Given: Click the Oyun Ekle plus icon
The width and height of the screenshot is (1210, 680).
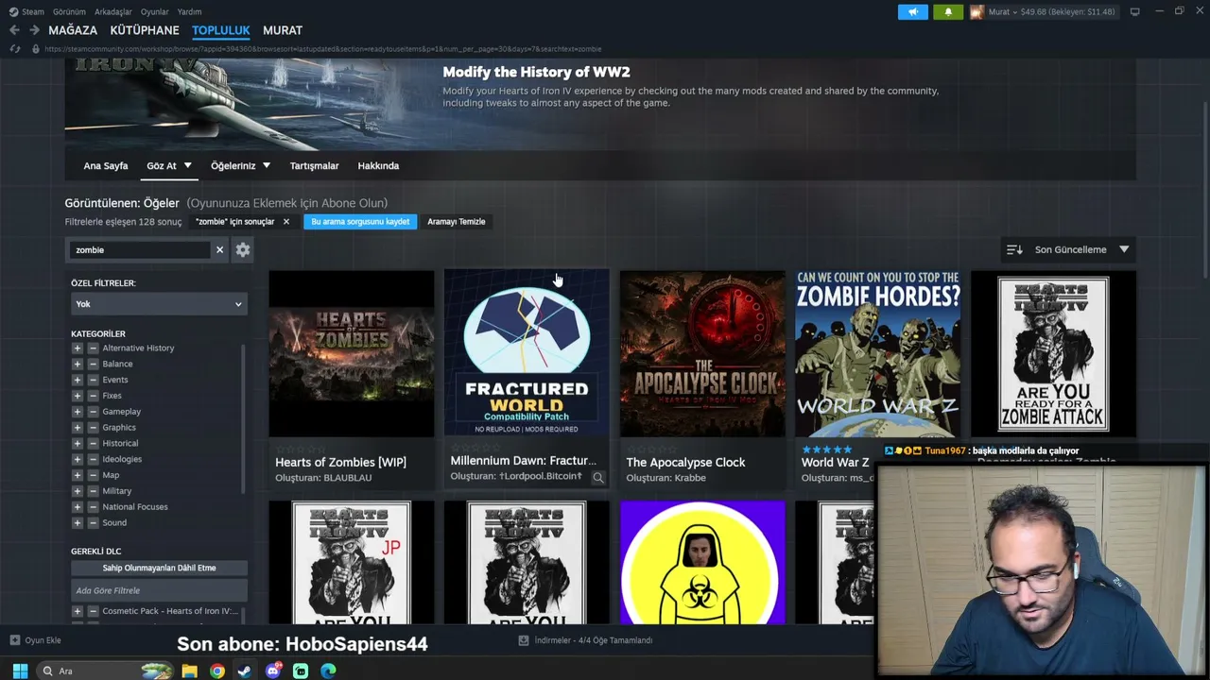Looking at the screenshot, I should [14, 640].
